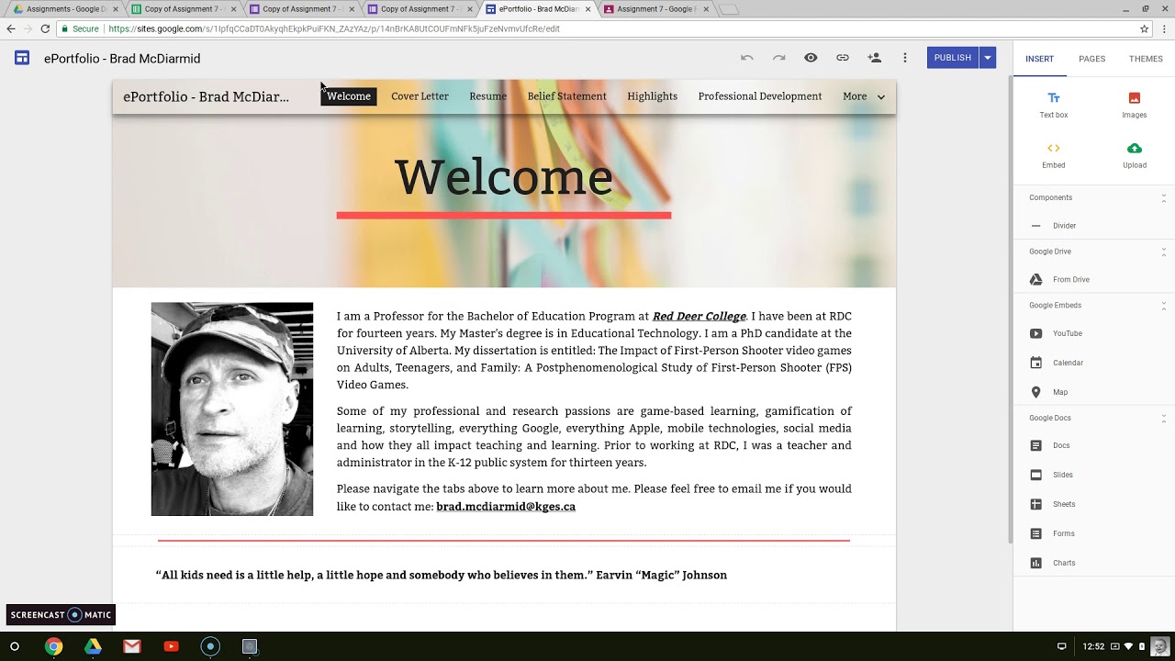
Task: Switch to the Pages tab
Action: point(1091,59)
